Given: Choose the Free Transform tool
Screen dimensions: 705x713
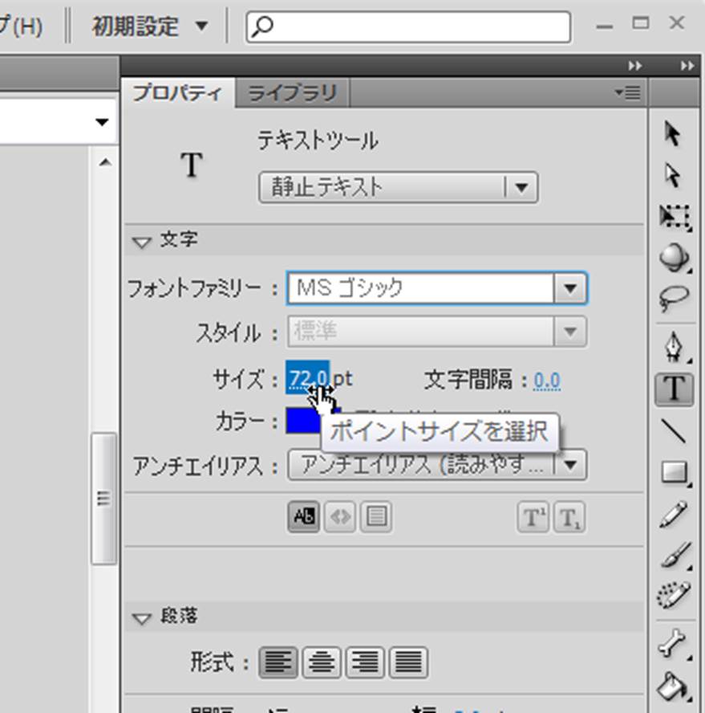Looking at the screenshot, I should 674,217.
